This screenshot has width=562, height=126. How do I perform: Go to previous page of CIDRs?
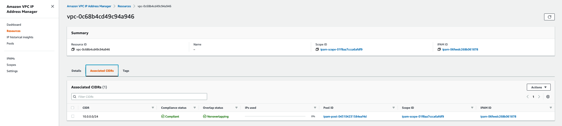(527, 97)
